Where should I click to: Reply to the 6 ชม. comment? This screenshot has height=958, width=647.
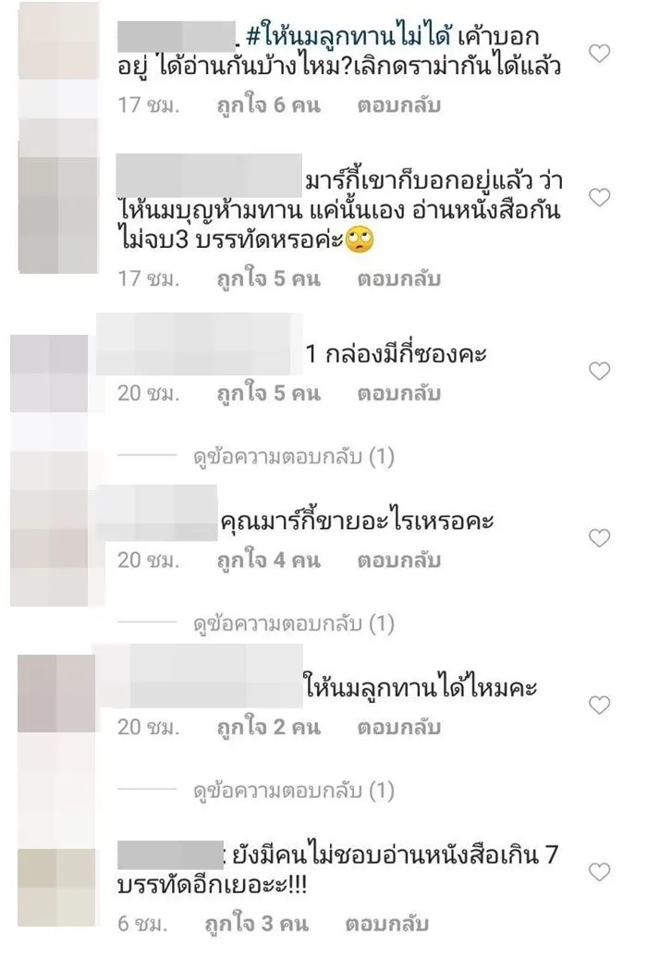386,923
